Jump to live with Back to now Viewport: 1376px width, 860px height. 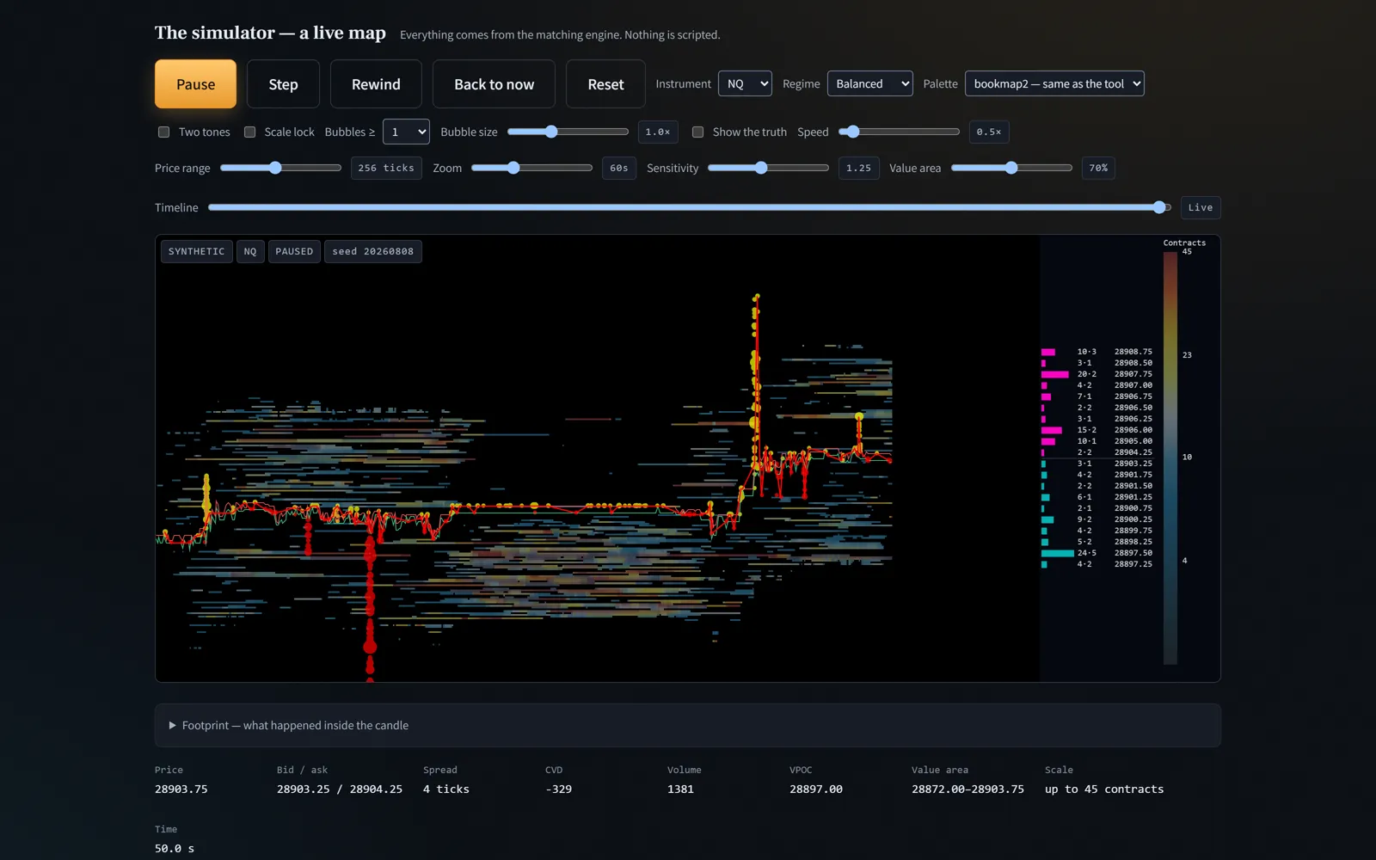click(494, 84)
